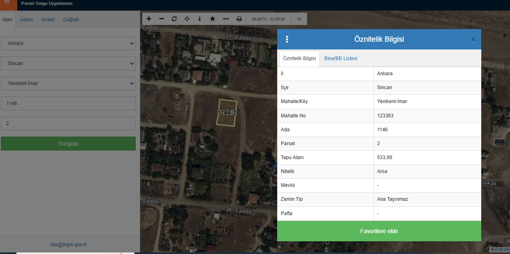Select the measure distance arrow tool
The height and width of the screenshot is (254, 510).
[225, 19]
